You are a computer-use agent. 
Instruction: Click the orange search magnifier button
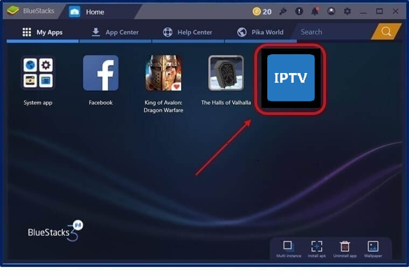pos(386,32)
